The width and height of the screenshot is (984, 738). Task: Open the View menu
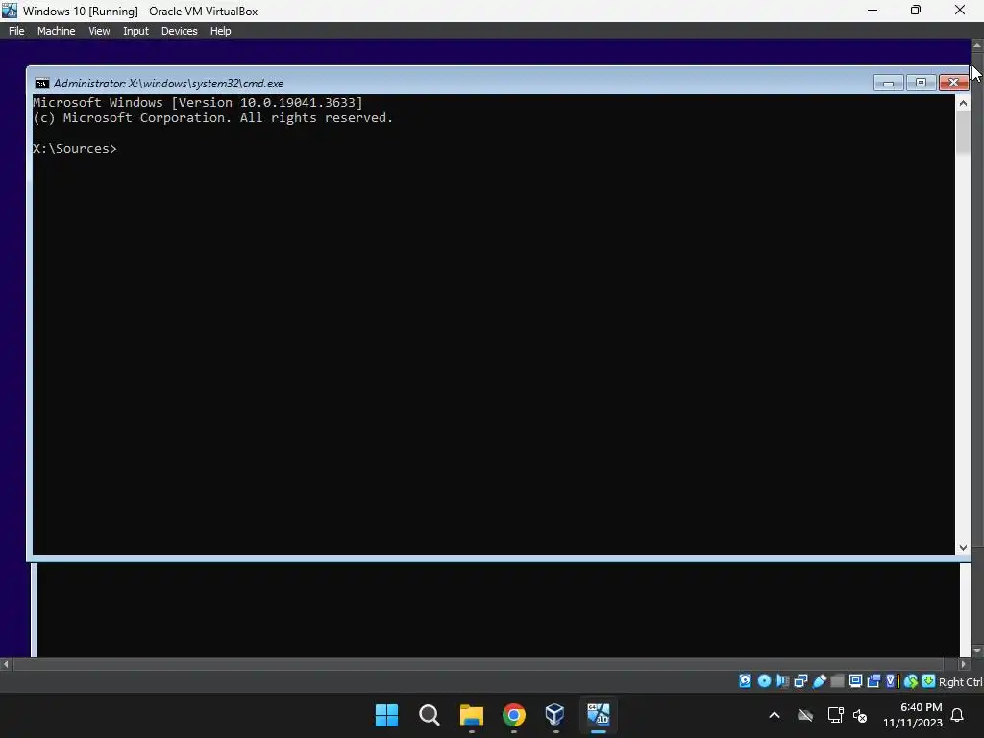point(99,31)
